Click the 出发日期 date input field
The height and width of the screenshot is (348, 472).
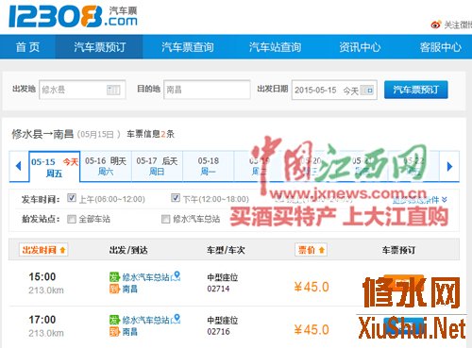coord(334,91)
